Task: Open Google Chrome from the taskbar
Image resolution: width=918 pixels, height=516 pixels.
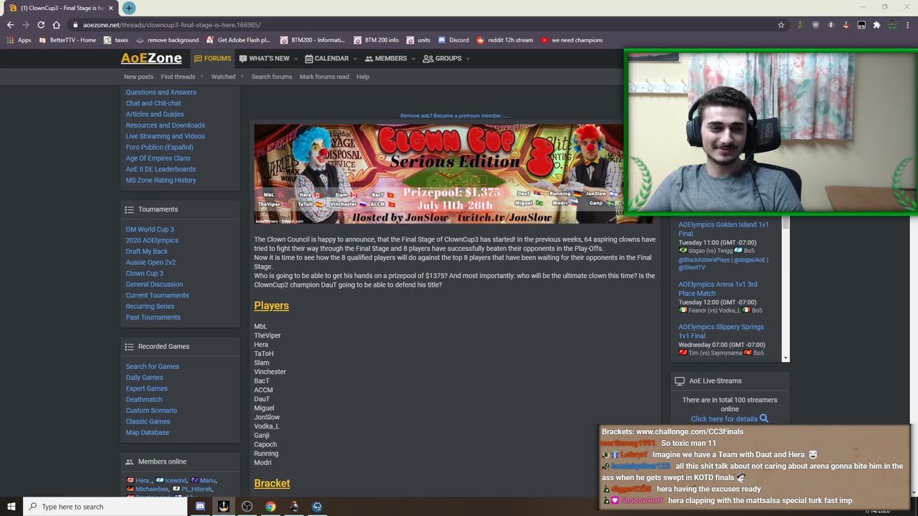Action: pos(270,507)
